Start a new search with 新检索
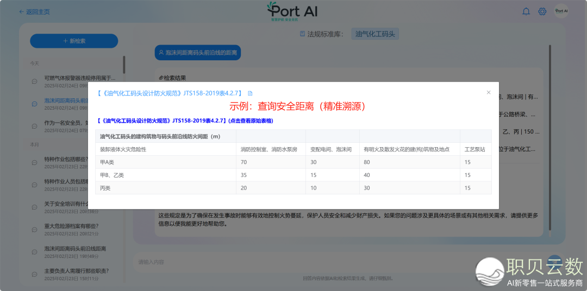Viewport: 587px width, 291px height. [74, 41]
